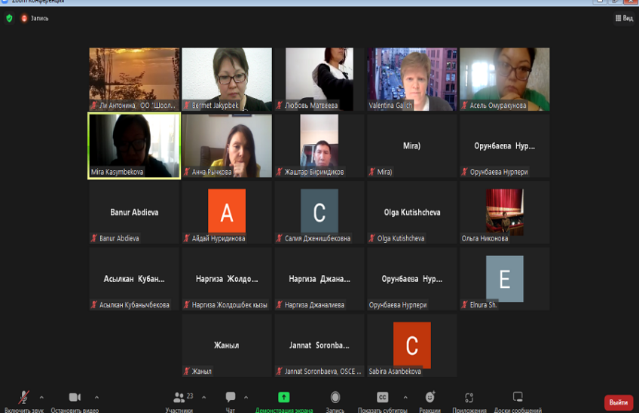Open Реакции reactions menu
639x413 pixels.
coord(430,398)
